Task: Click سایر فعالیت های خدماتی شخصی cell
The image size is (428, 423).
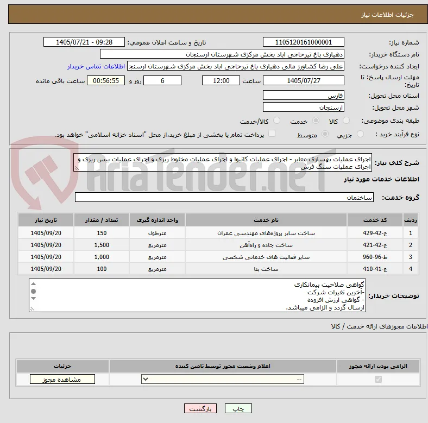Action: (x=266, y=257)
